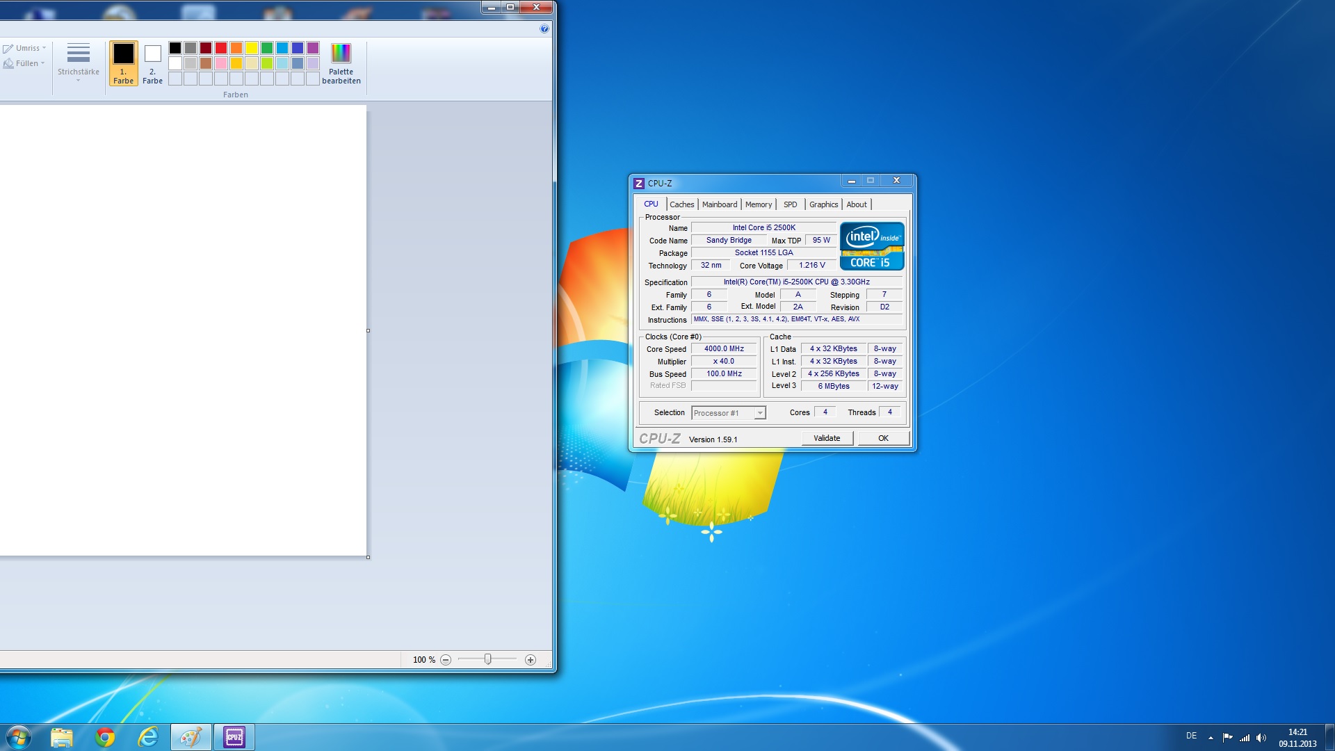Switch to the Mainboard tab
Image resolution: width=1335 pixels, height=751 pixels.
click(x=719, y=204)
